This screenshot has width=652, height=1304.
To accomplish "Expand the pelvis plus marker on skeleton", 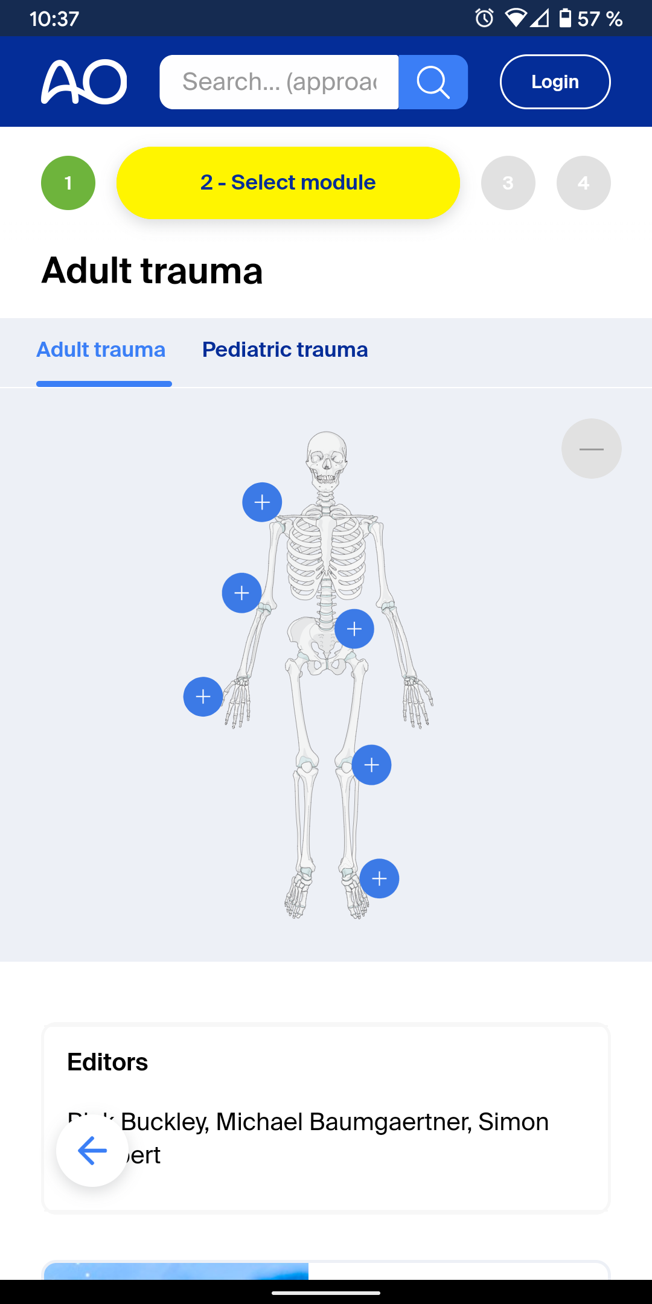I will 354,629.
